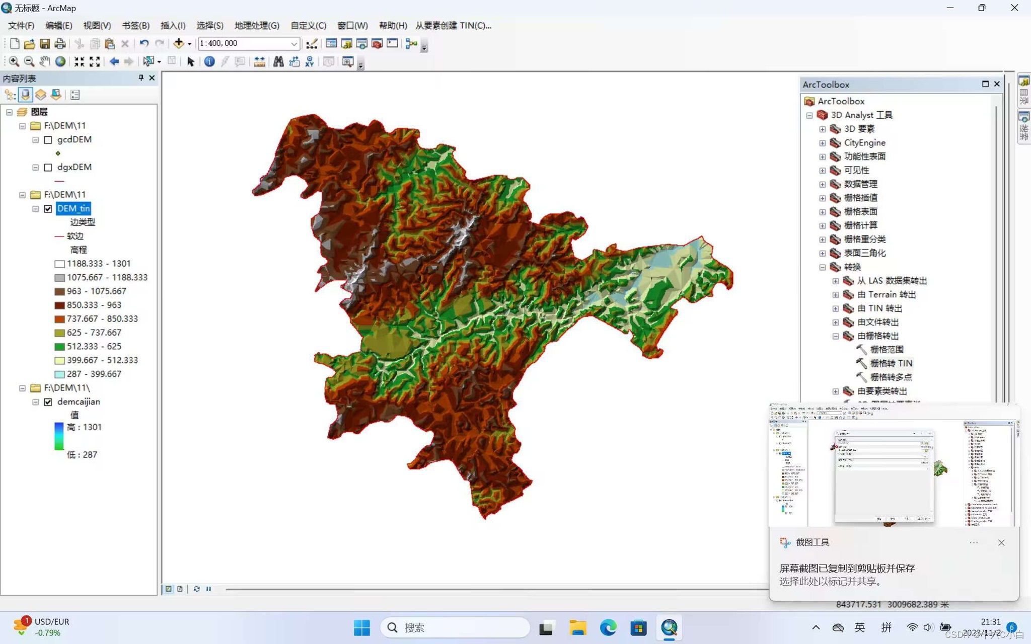The image size is (1031, 644).
Task: Save the map document
Action: tap(45, 44)
